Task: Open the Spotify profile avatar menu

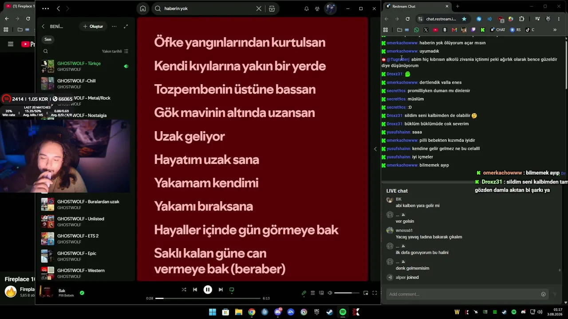Action: click(331, 8)
